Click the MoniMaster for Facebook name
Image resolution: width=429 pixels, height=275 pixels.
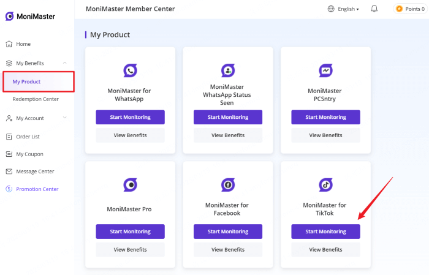click(x=227, y=209)
